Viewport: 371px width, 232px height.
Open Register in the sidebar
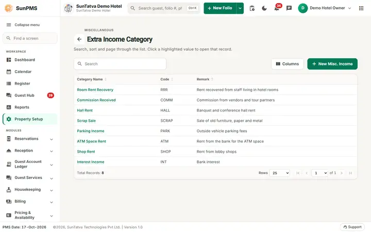[x=30, y=84]
